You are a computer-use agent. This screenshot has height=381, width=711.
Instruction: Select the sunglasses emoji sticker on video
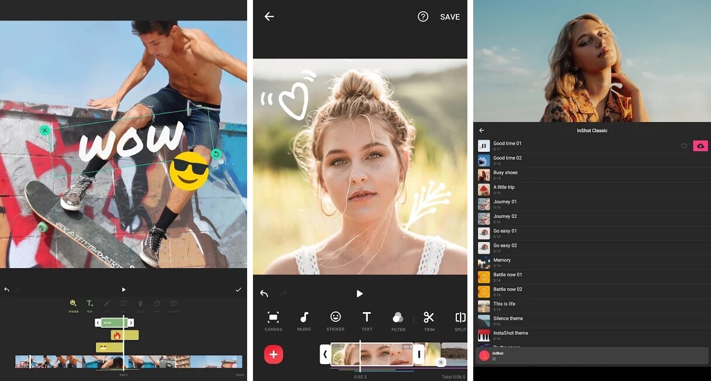click(x=189, y=171)
